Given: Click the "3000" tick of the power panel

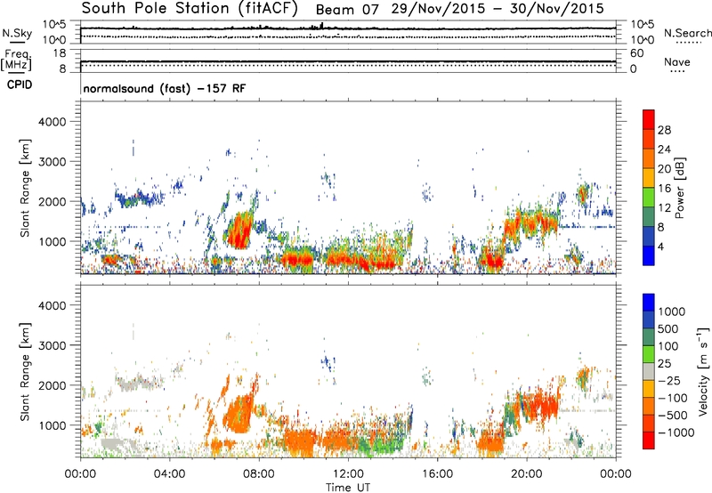Looking at the screenshot, I should tap(53, 162).
